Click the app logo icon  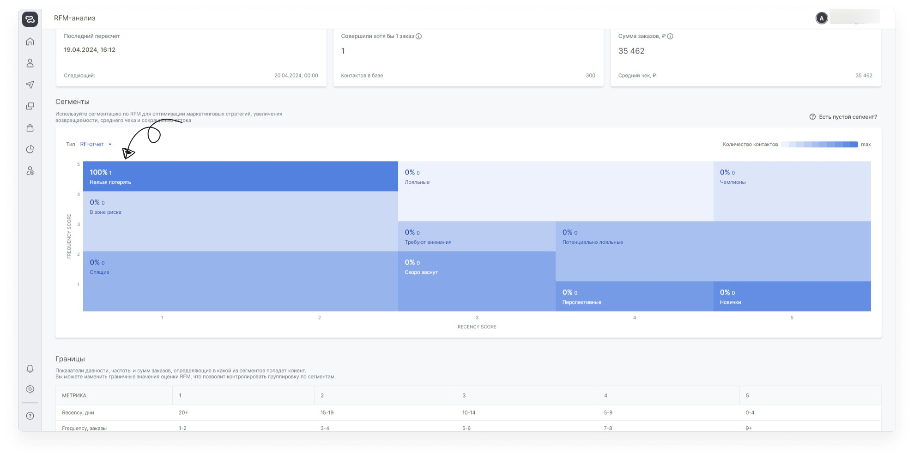[x=30, y=19]
